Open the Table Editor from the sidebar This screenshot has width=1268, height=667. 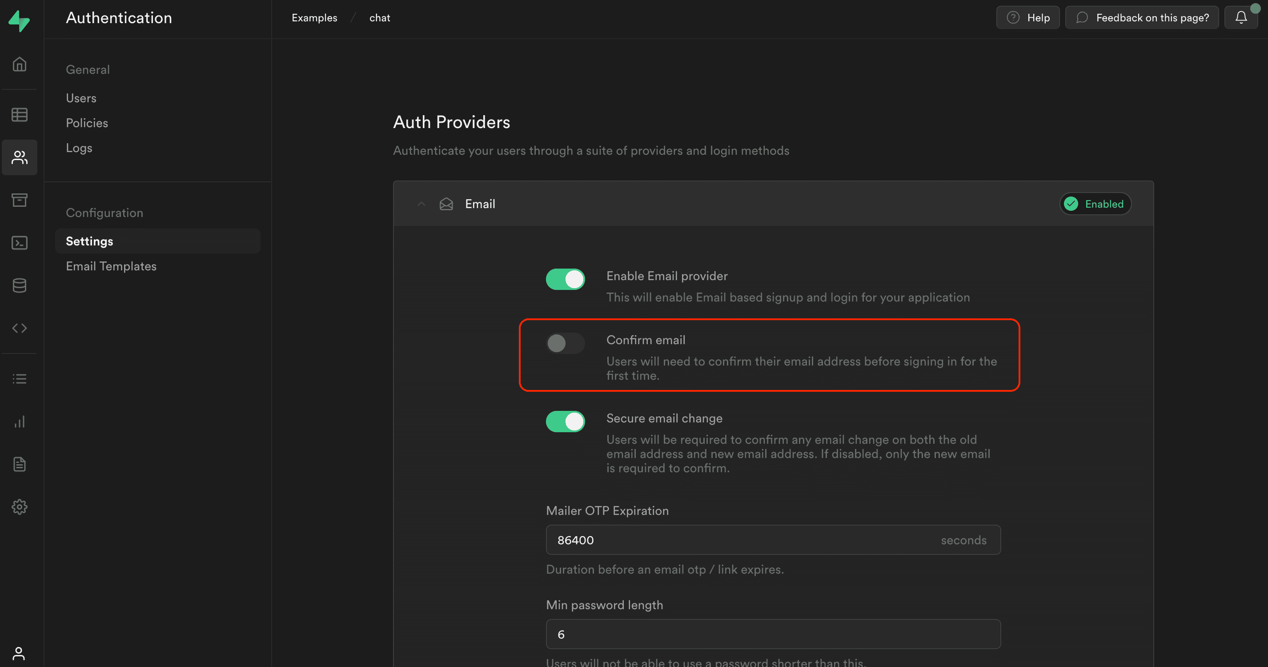point(20,114)
